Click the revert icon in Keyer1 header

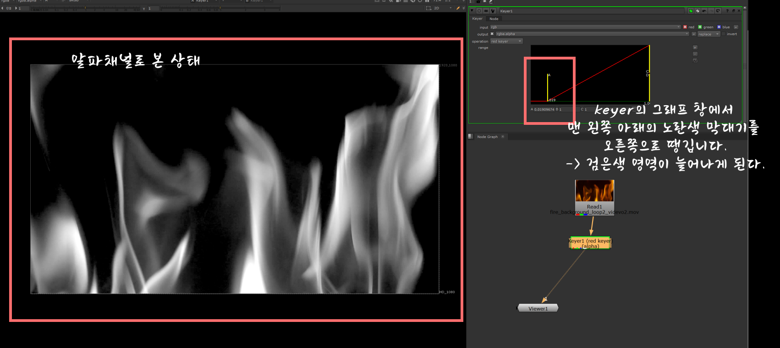point(718,11)
